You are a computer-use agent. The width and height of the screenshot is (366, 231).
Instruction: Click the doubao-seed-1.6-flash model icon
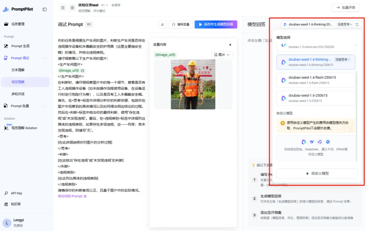tap(283, 80)
